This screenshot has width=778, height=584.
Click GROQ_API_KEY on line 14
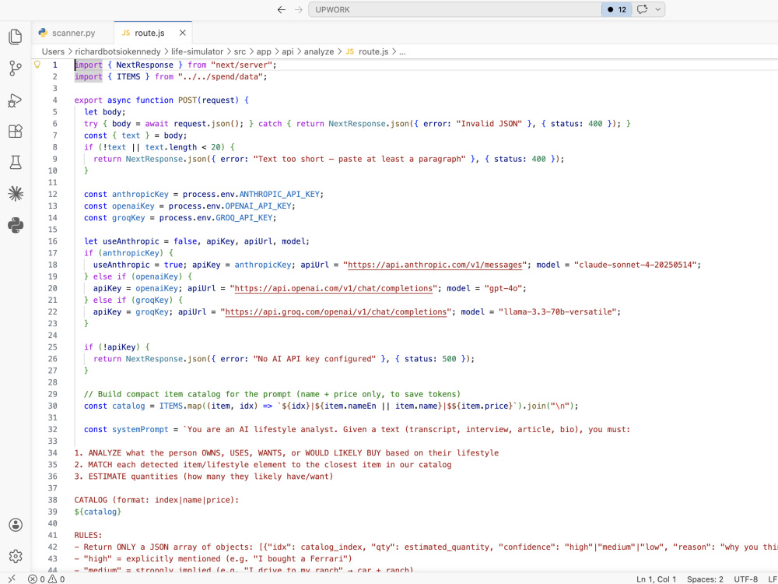click(244, 217)
